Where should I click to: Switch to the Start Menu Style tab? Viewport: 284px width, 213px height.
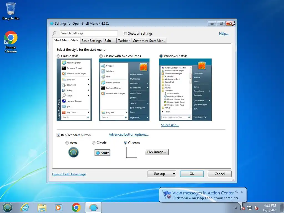(x=66, y=40)
